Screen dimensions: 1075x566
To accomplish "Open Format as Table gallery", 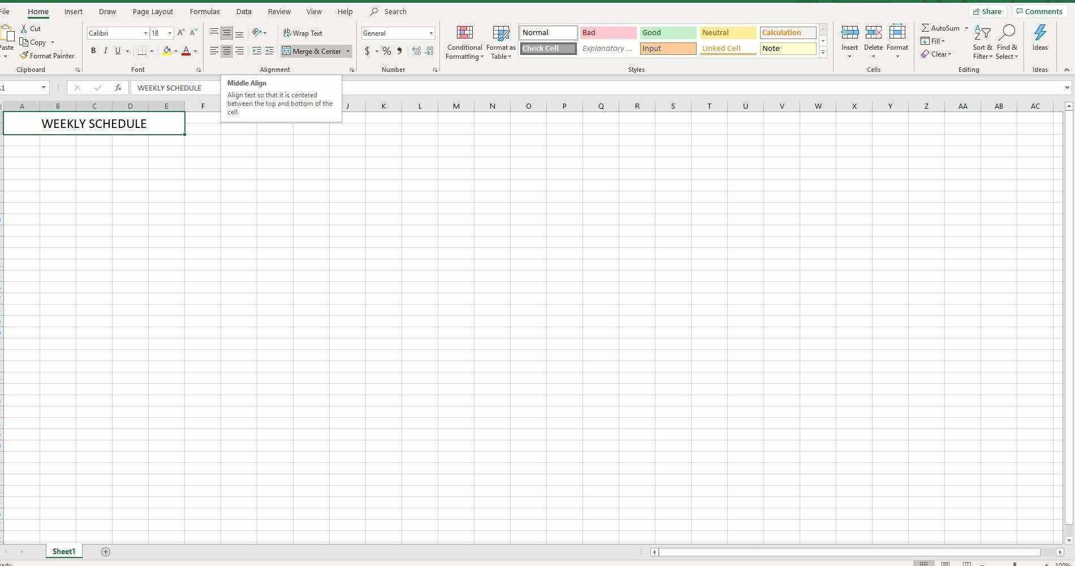I will (x=501, y=42).
